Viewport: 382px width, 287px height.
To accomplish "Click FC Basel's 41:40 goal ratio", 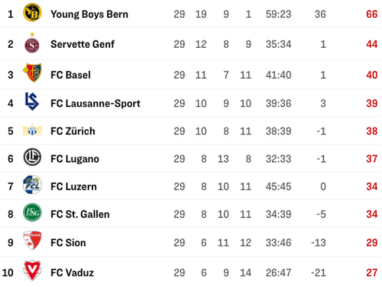I will pos(278,75).
